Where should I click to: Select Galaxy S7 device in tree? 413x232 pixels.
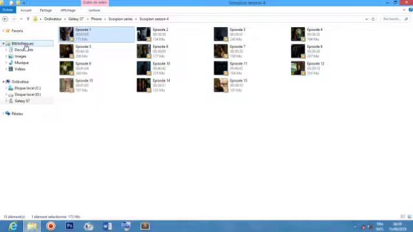22,101
